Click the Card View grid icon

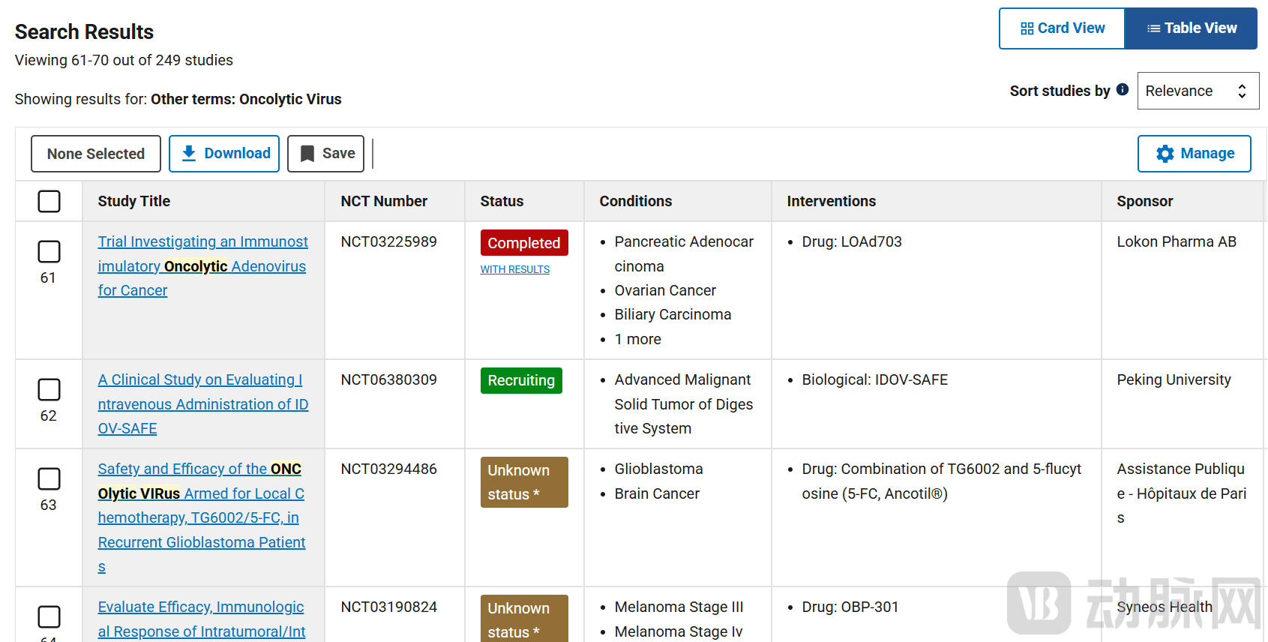pyautogui.click(x=1027, y=28)
